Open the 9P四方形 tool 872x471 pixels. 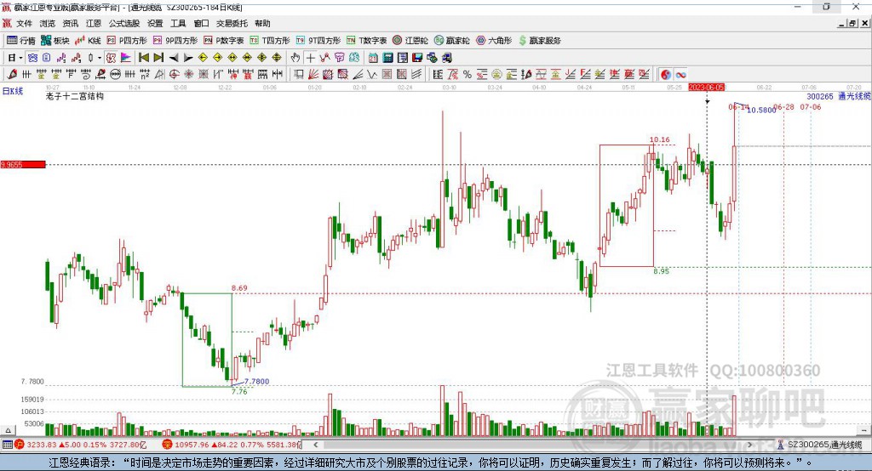coord(175,41)
